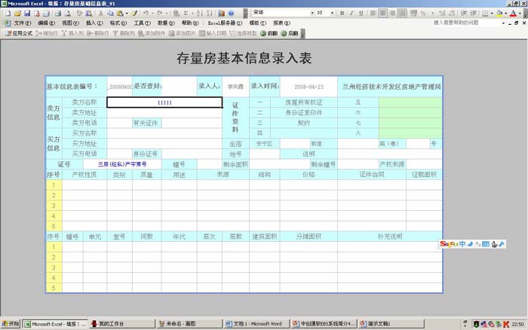
Task: Click the 后翻 (next page) button
Action: (x=289, y=34)
